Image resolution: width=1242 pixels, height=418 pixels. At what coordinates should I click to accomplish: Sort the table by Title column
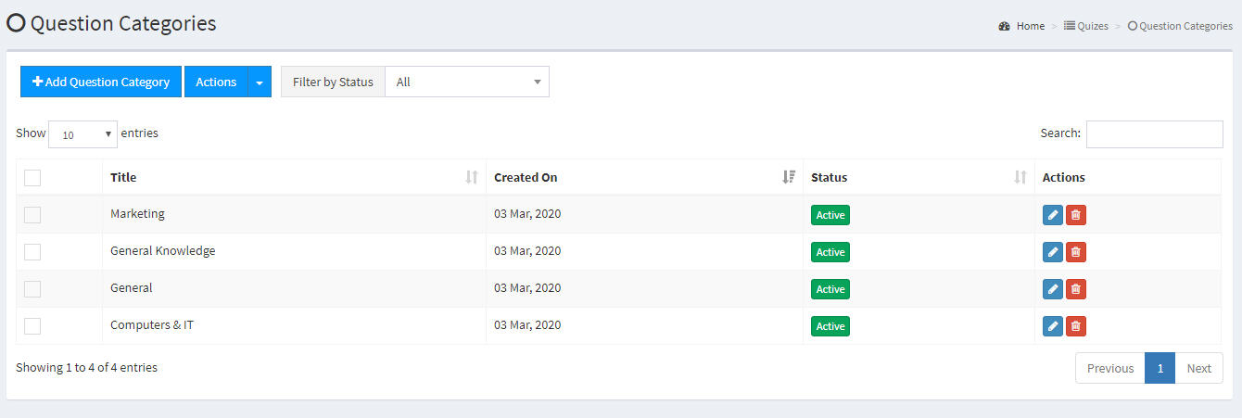(x=294, y=177)
